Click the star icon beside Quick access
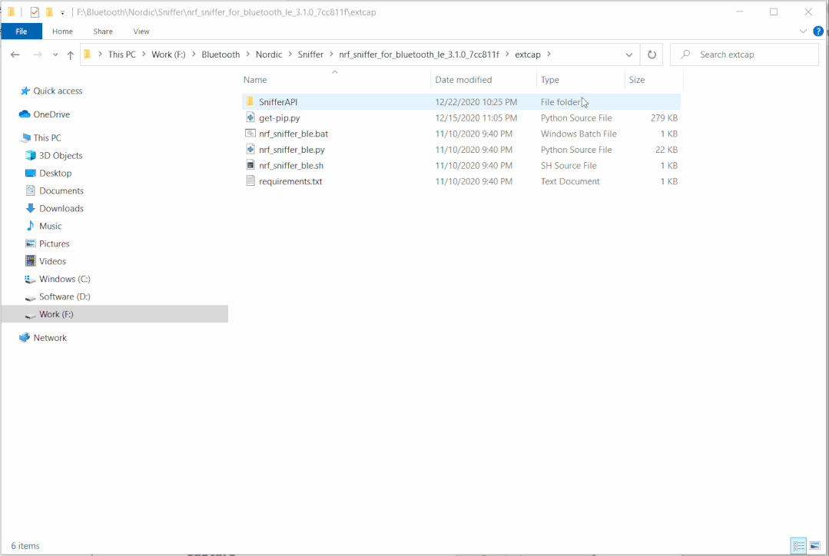 [x=25, y=91]
